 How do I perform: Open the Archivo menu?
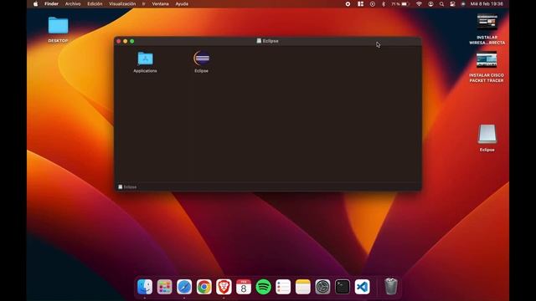coord(73,3)
